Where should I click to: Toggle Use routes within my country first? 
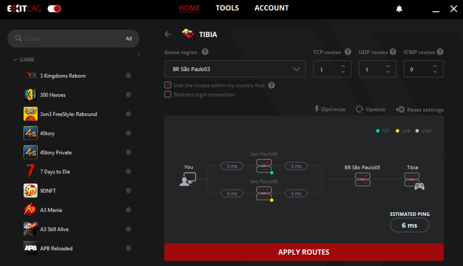[x=168, y=85]
